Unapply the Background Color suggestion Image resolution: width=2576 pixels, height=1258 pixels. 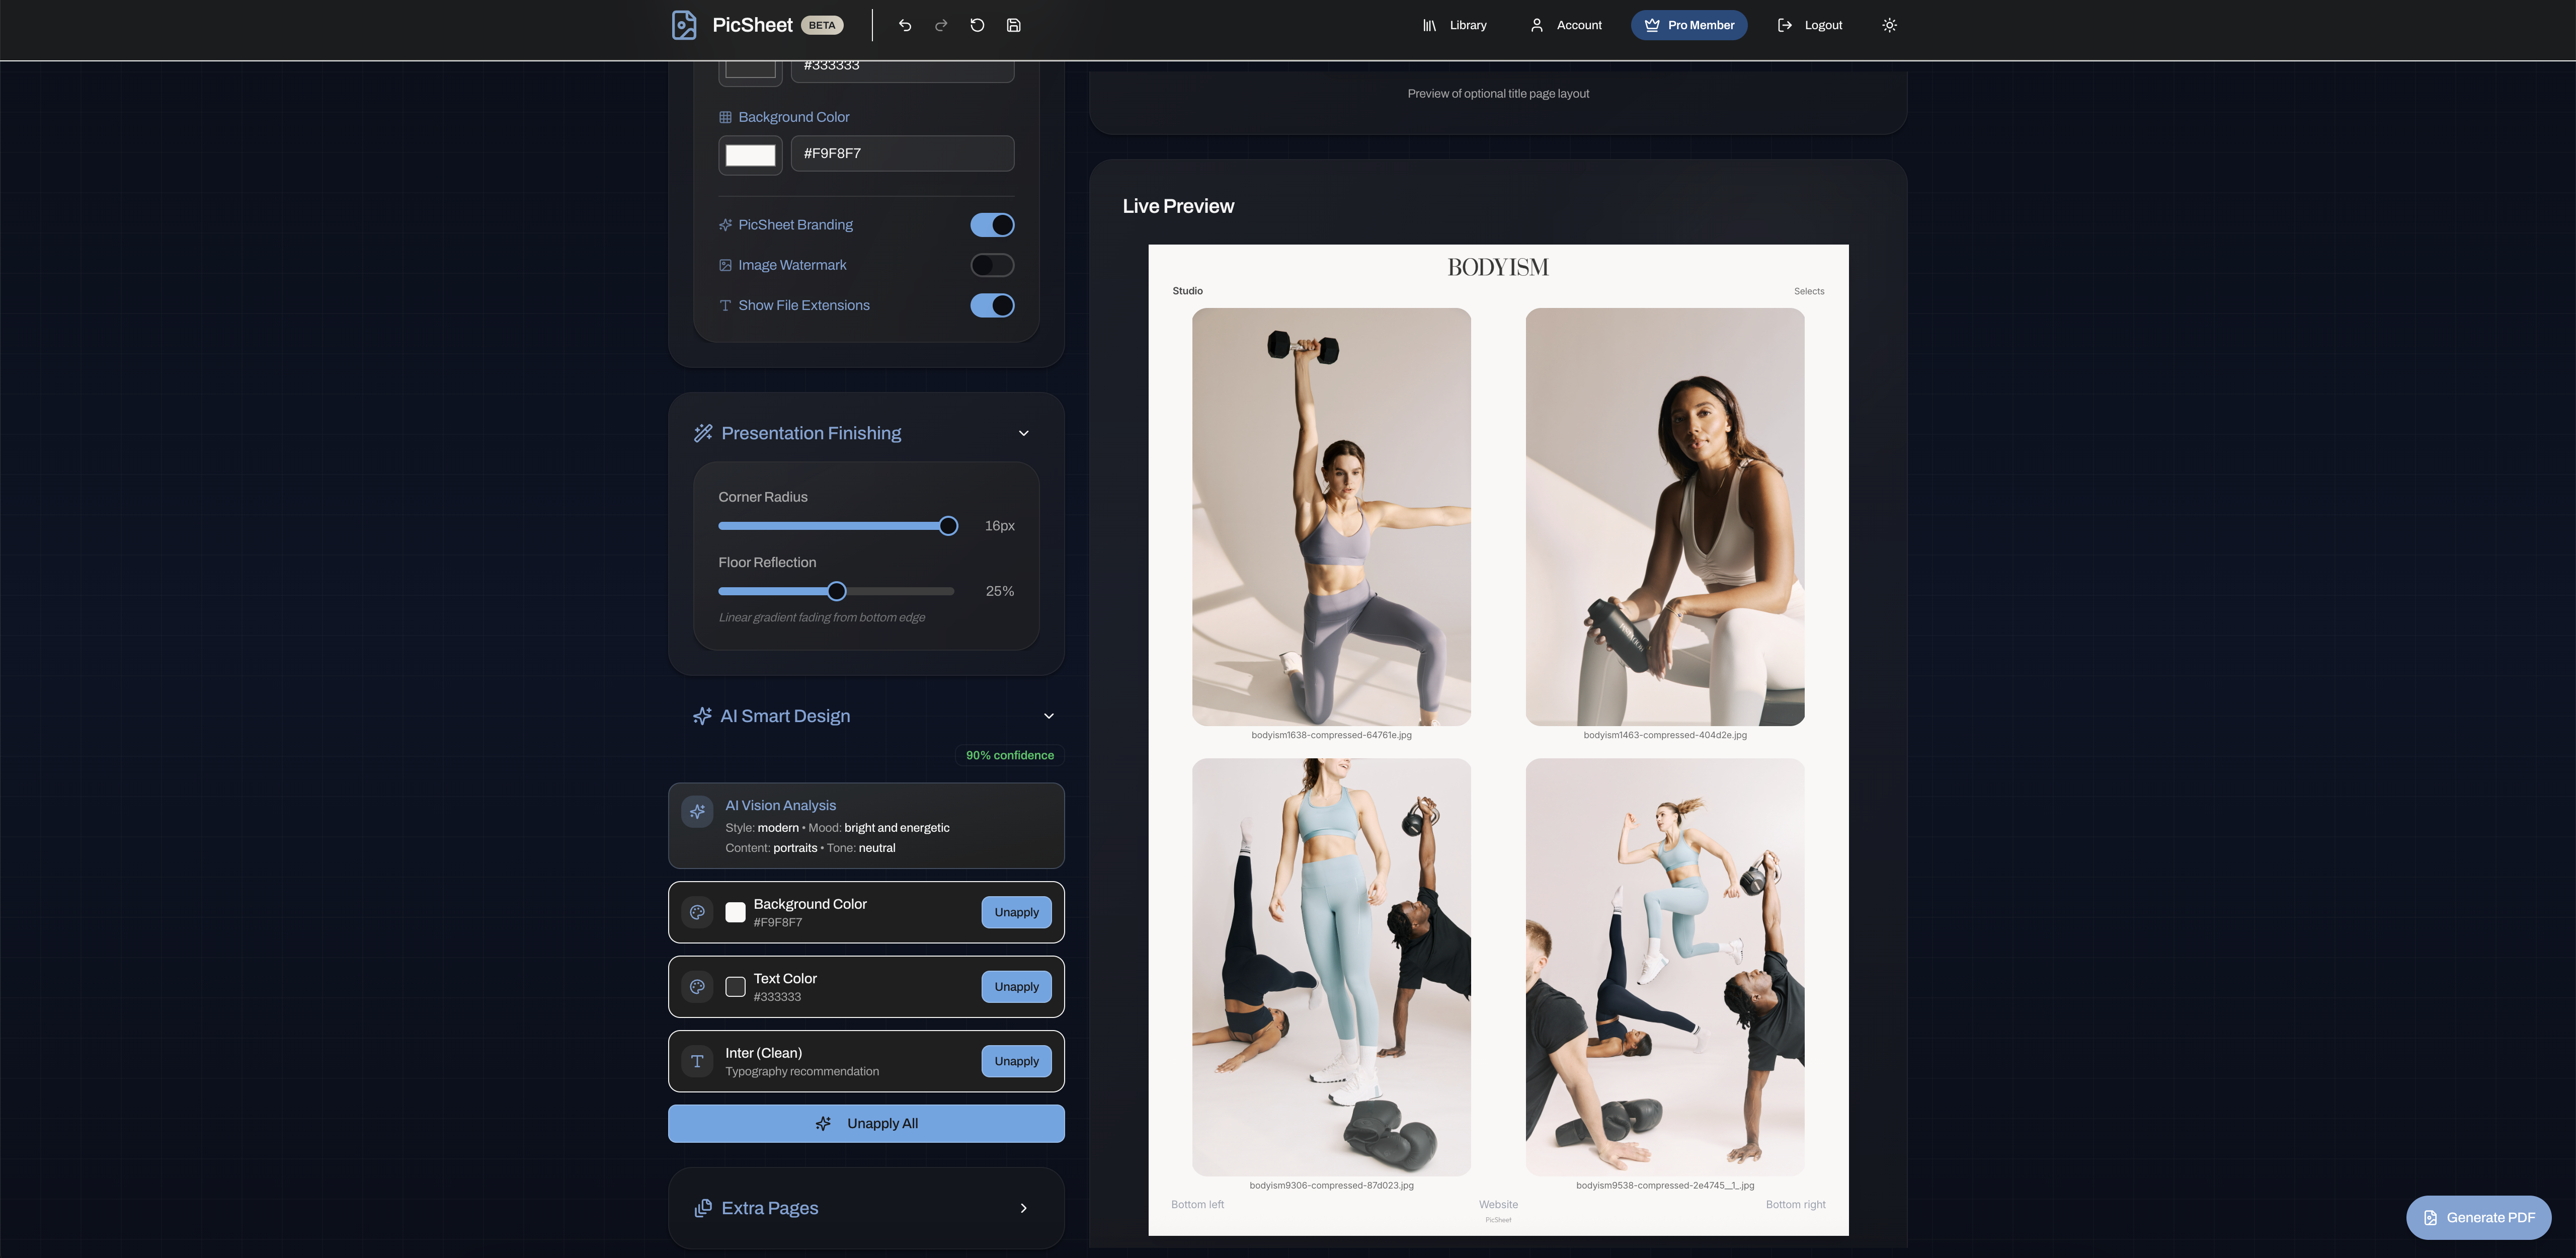[x=1016, y=912]
